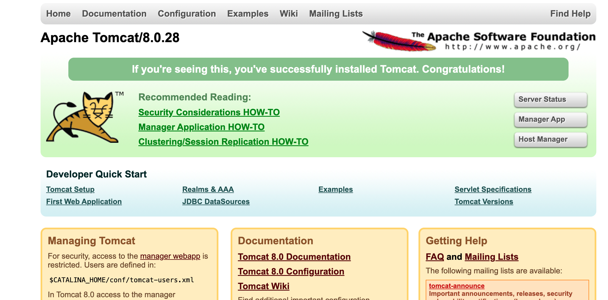The image size is (608, 300).
Task: Open Tomcat 8.0 Configuration link
Action: [291, 271]
